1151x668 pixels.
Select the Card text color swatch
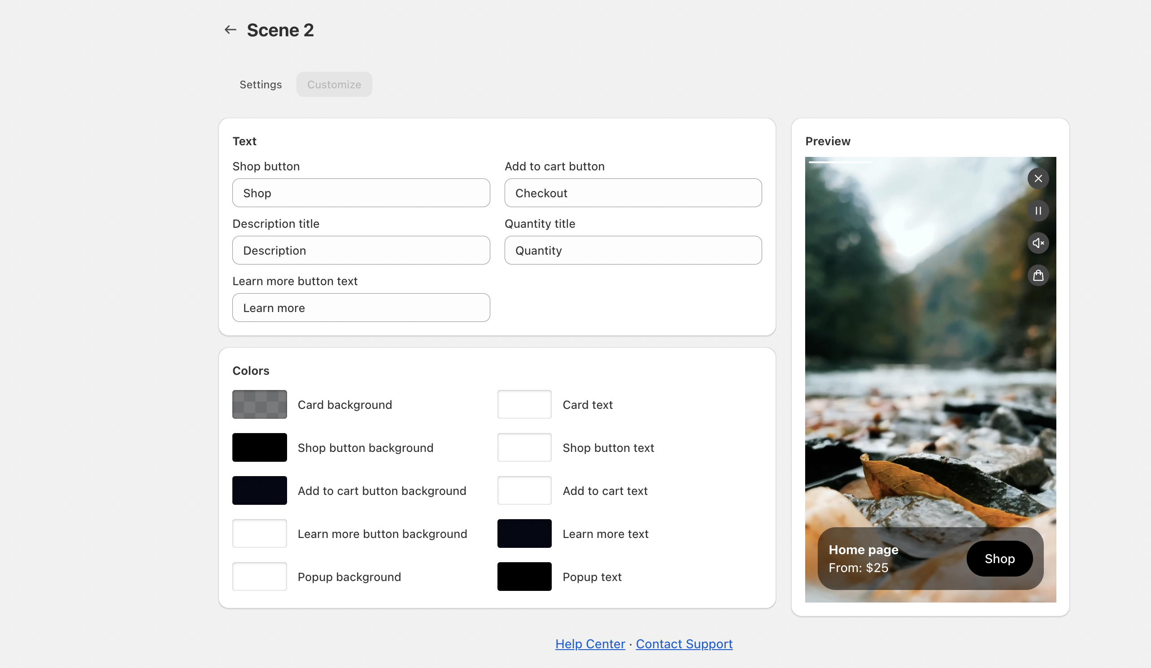(524, 404)
